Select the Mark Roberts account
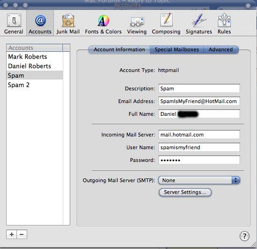The image size is (257, 249). tap(35, 57)
